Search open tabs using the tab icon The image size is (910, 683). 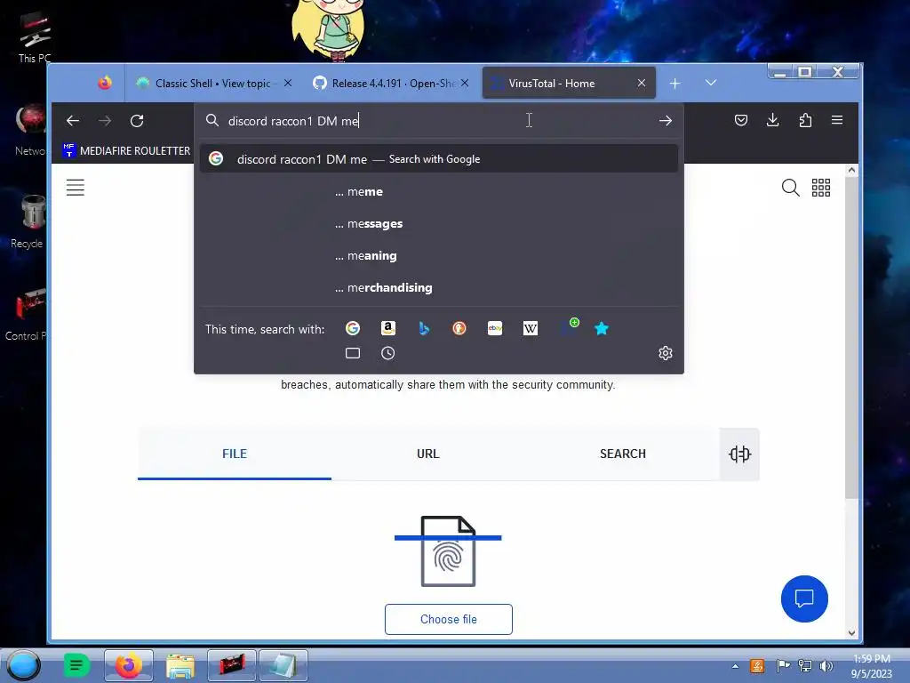click(x=352, y=353)
